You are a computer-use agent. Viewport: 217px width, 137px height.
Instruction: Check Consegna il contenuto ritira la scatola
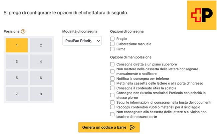(113, 88)
